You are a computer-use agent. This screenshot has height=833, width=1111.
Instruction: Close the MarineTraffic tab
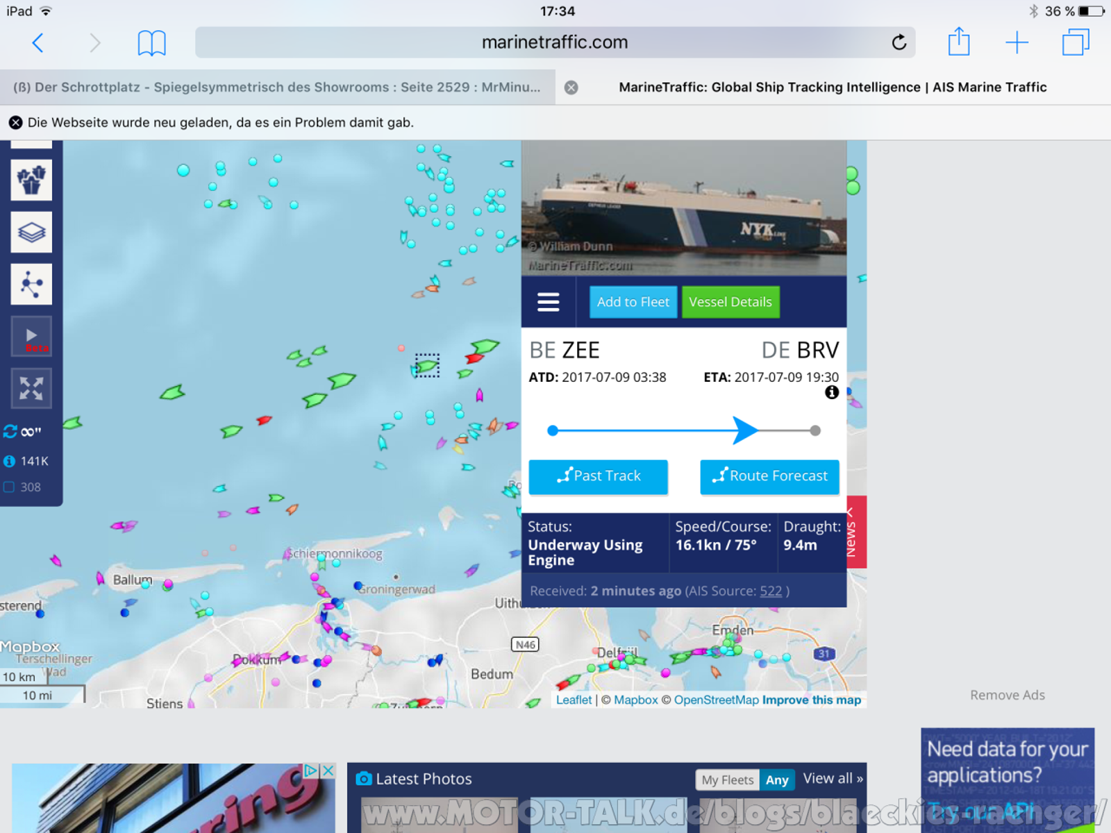coord(571,87)
